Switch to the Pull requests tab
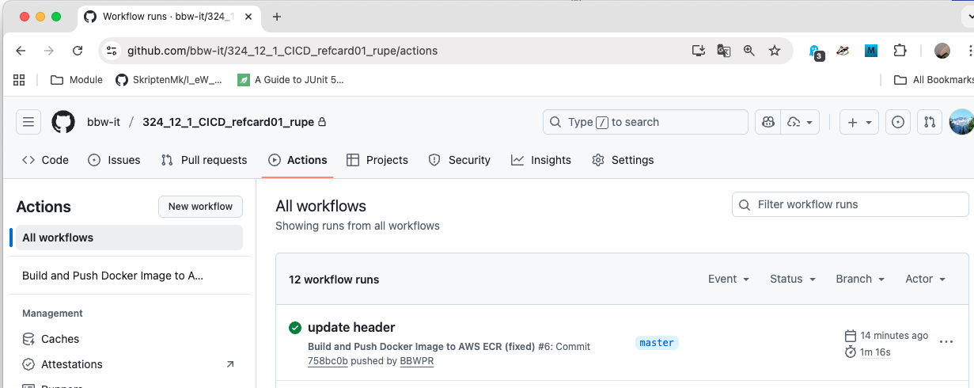This screenshot has width=974, height=388. (204, 160)
